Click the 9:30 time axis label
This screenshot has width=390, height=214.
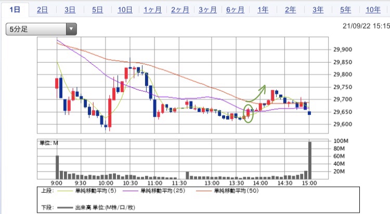81,183
